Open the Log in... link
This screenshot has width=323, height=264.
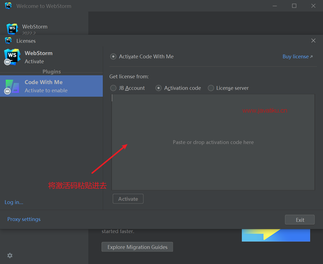[x=14, y=202]
